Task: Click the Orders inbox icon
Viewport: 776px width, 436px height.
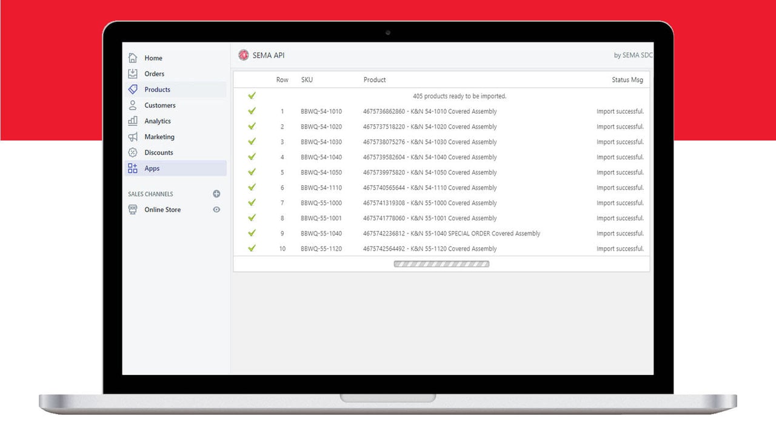Action: pyautogui.click(x=133, y=74)
